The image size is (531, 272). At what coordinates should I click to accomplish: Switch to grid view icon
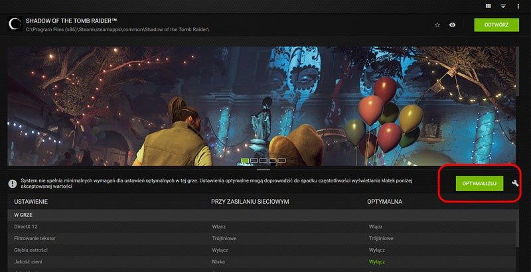click(x=488, y=6)
